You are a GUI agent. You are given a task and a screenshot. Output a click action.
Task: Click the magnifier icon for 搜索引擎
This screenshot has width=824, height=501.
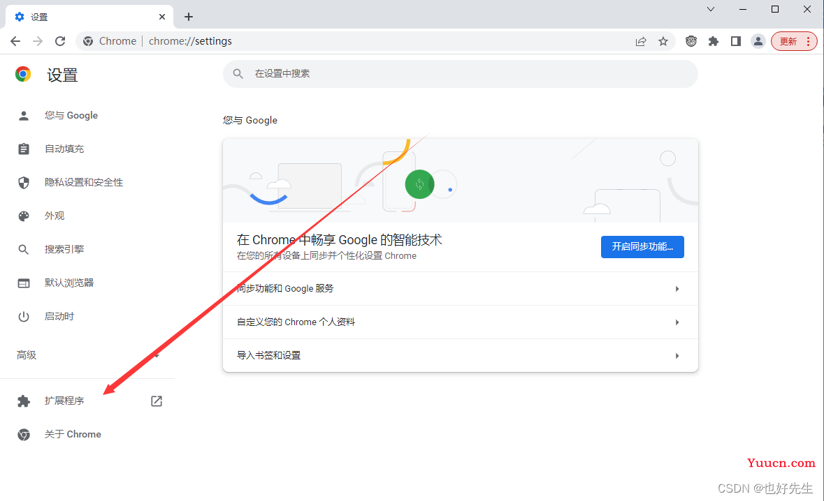coord(24,250)
